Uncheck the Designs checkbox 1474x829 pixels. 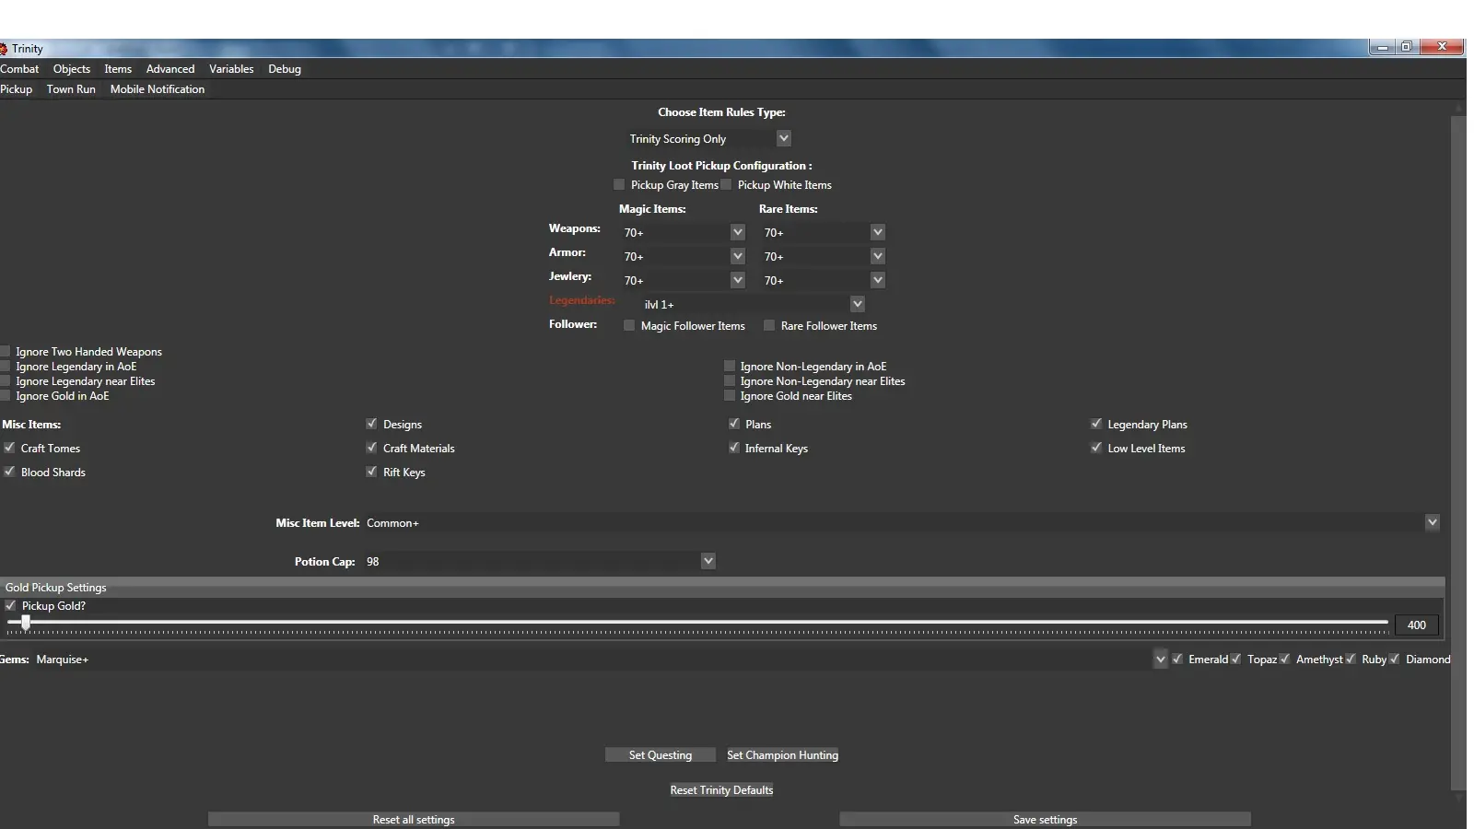tap(371, 424)
